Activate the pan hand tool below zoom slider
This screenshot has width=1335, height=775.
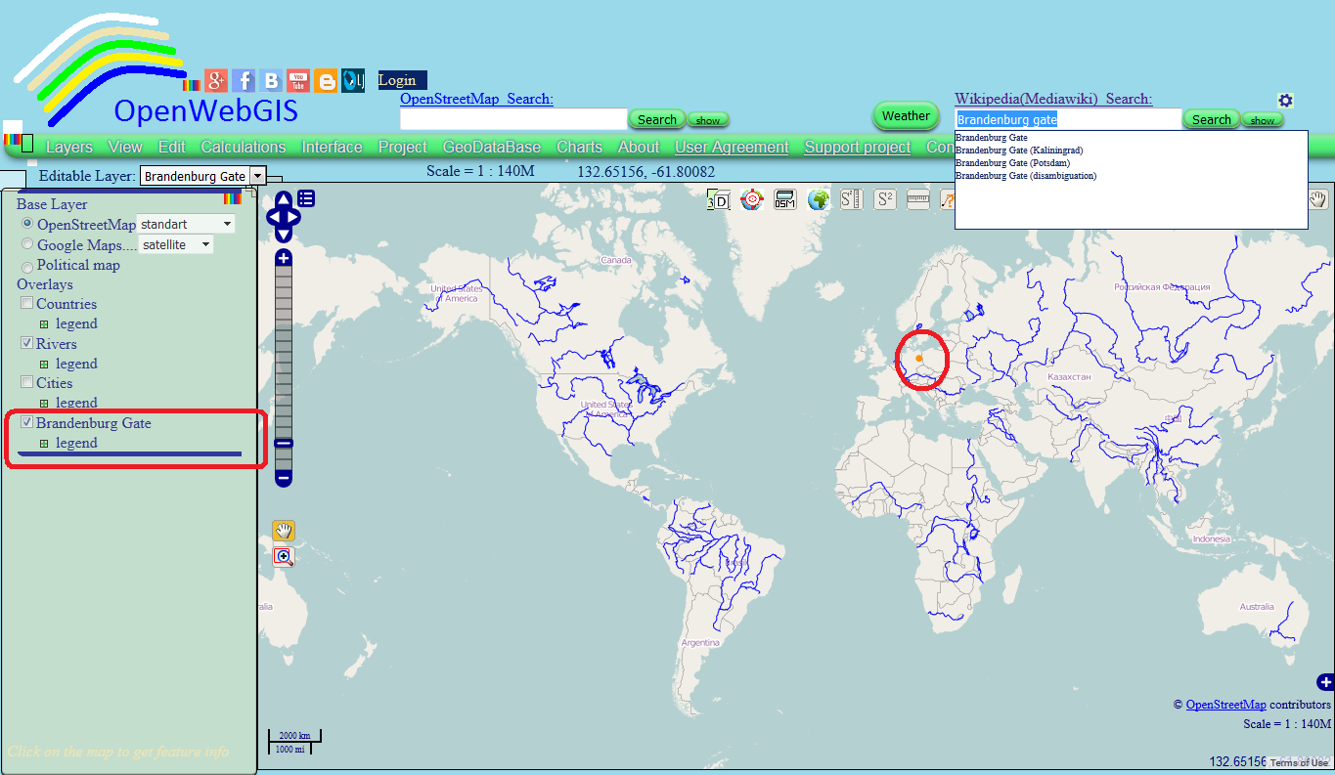[x=283, y=530]
